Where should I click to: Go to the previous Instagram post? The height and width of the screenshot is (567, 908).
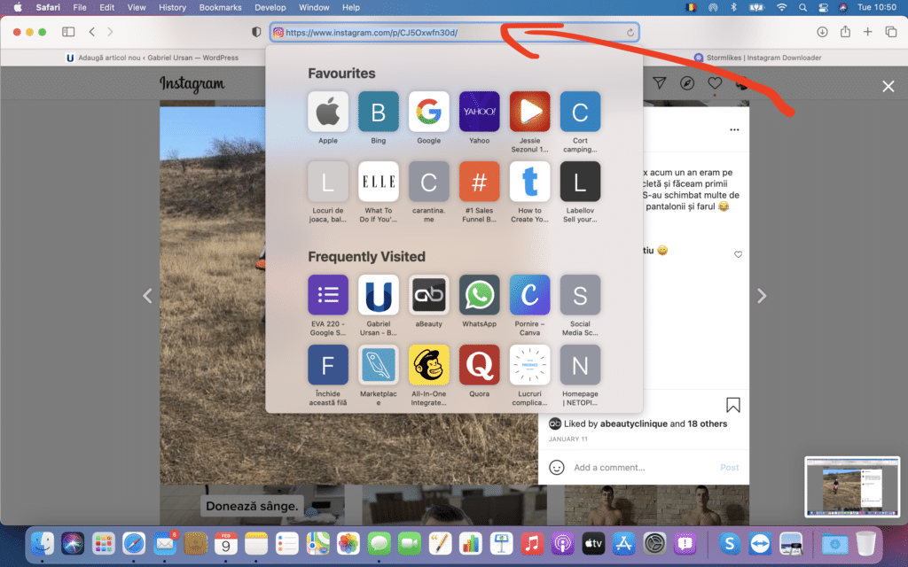(x=148, y=296)
